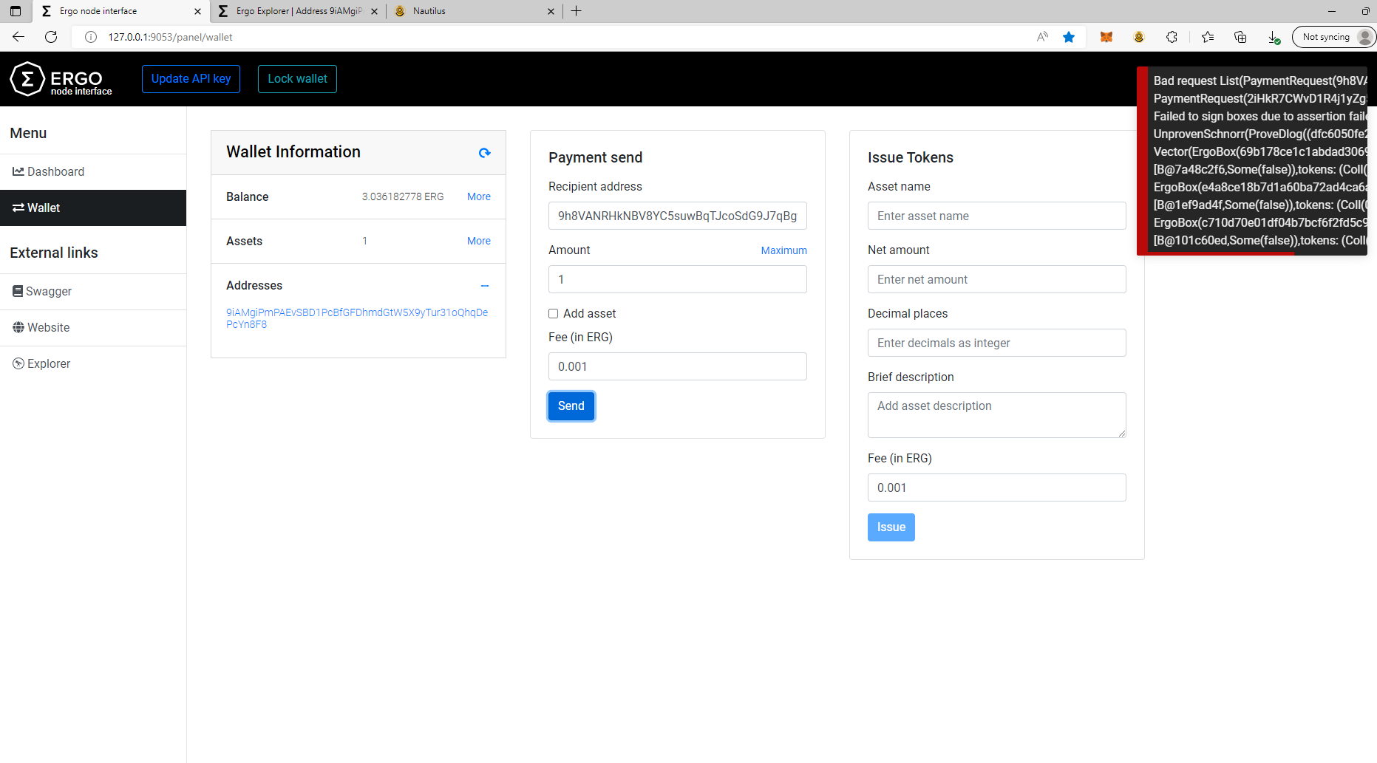The width and height of the screenshot is (1377, 763).
Task: Click the Ergo sigma logo
Action: [27, 79]
